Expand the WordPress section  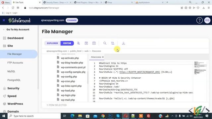coord(15,104)
